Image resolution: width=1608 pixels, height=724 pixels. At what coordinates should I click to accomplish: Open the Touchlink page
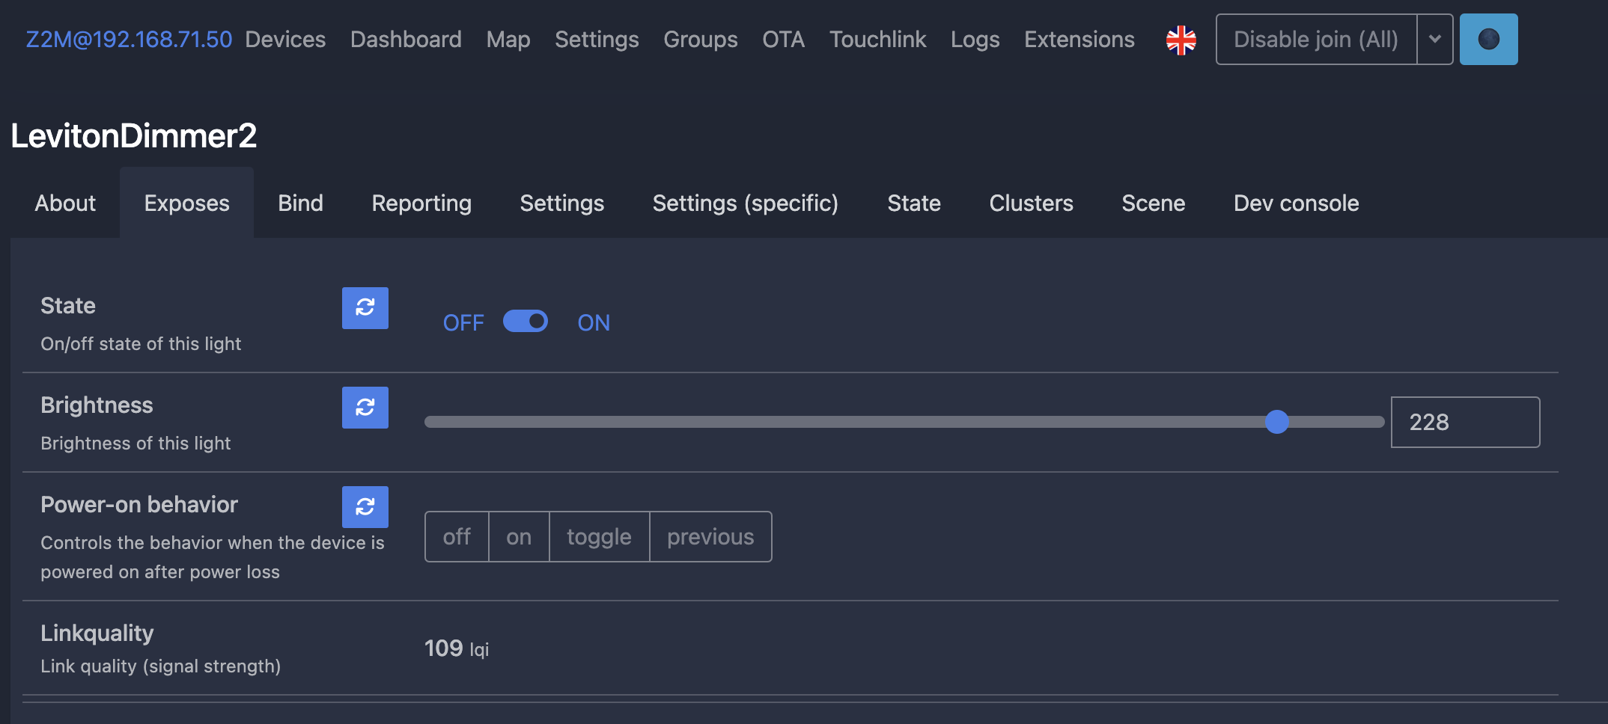click(878, 40)
